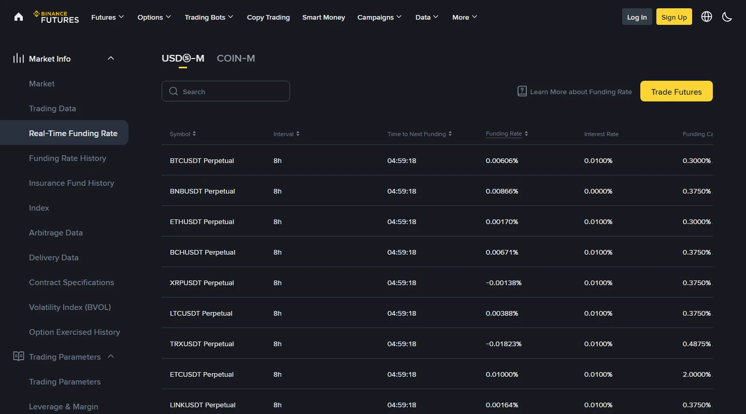Click LINKUSDT Perpetual symbol
This screenshot has width=746, height=414.
203,405
